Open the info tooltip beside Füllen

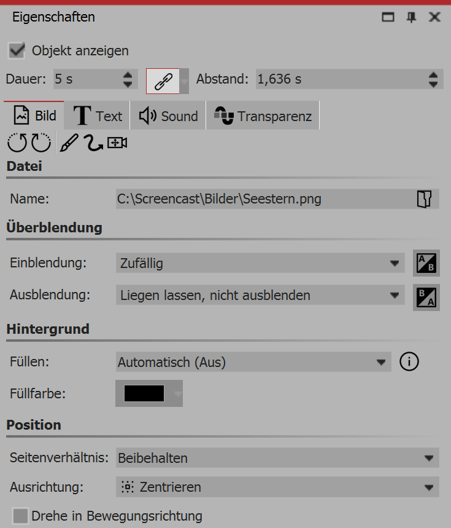pyautogui.click(x=409, y=361)
